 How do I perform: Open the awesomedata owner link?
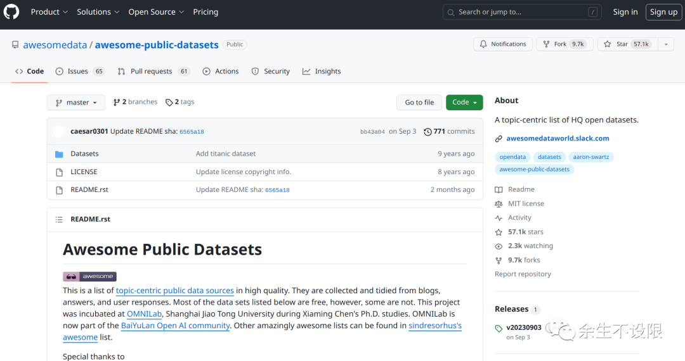(x=55, y=45)
